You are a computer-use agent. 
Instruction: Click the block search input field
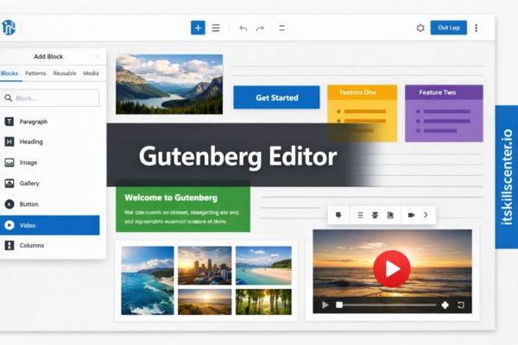[x=50, y=98]
